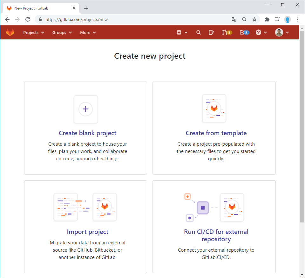Choose the Import project option
Image resolution: width=305 pixels, height=278 pixels.
[88, 232]
